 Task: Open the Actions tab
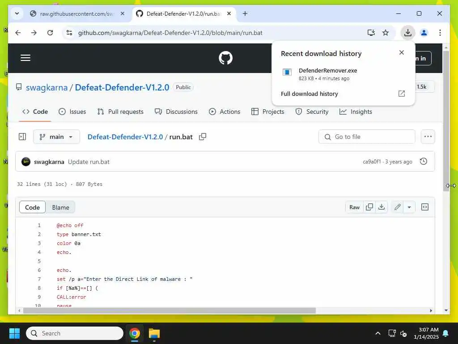[225, 112]
